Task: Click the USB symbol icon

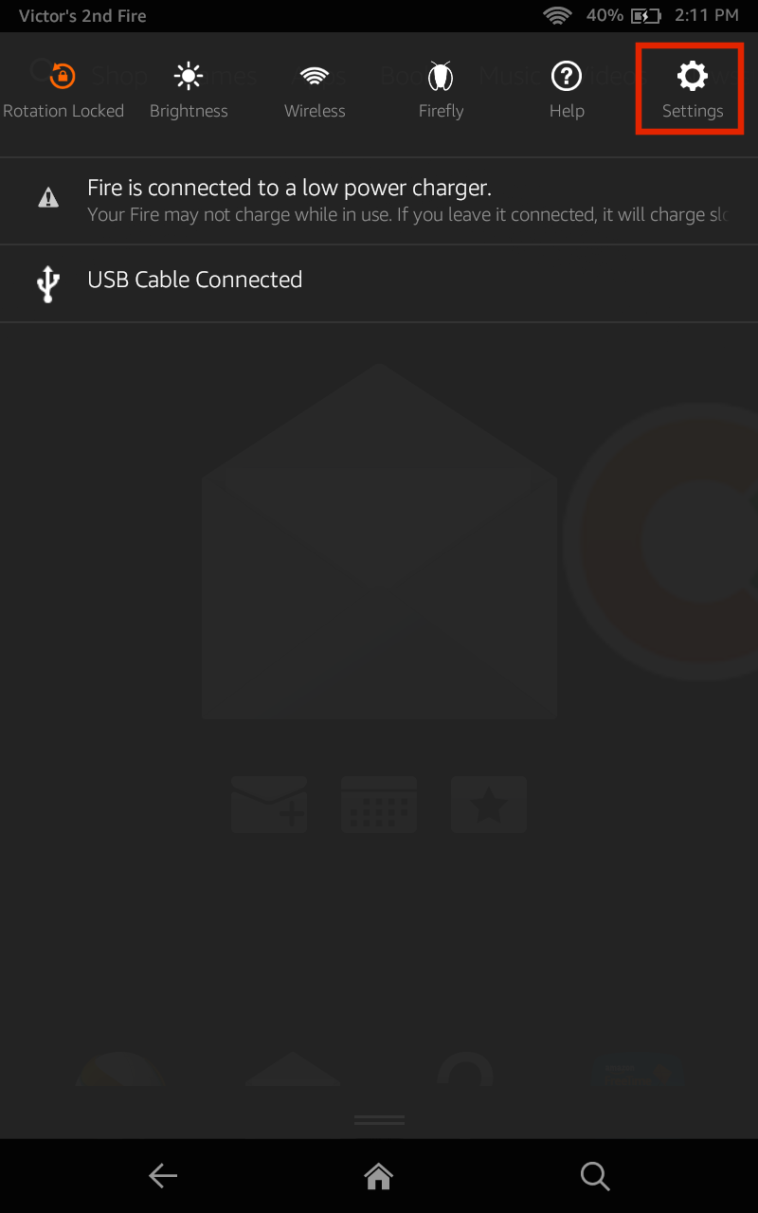Action: [48, 283]
